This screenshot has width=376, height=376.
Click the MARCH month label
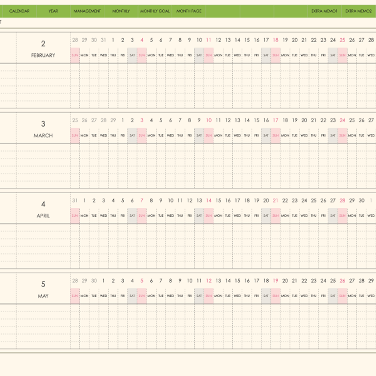pos(43,136)
